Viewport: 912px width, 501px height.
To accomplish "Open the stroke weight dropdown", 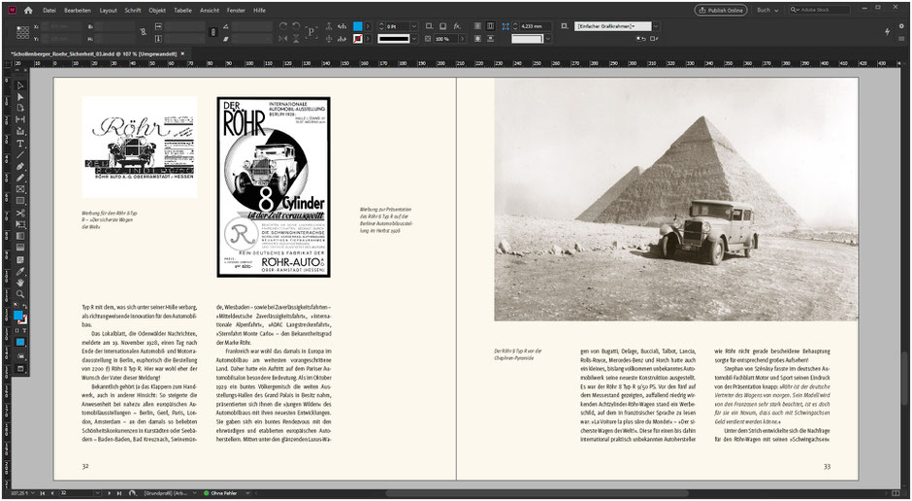I will 414,26.
